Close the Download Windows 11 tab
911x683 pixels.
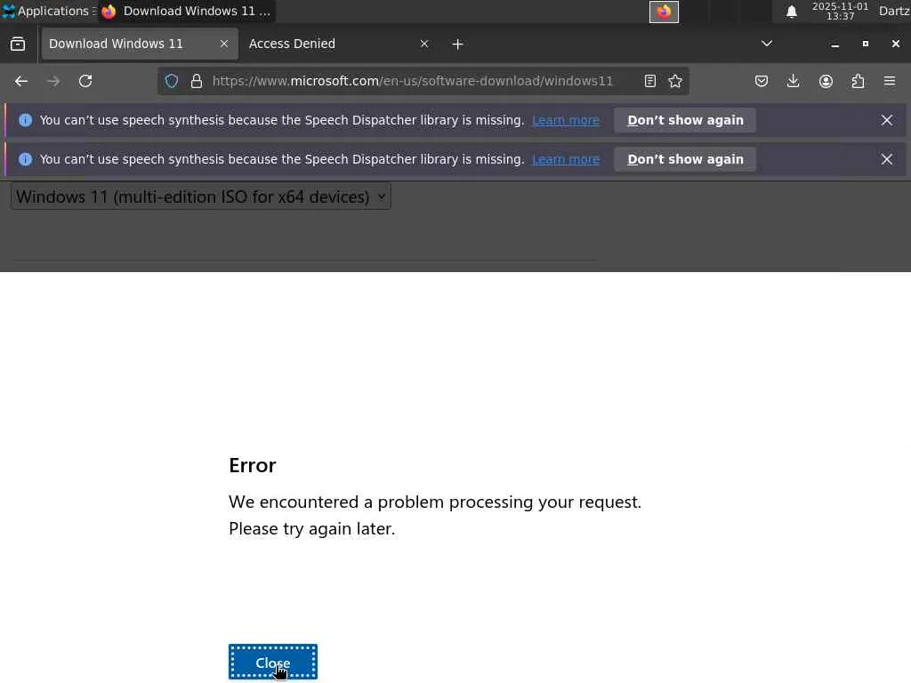click(223, 44)
